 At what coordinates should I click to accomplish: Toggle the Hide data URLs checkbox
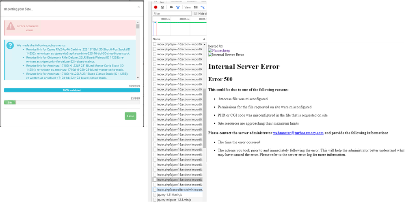tap(196, 13)
